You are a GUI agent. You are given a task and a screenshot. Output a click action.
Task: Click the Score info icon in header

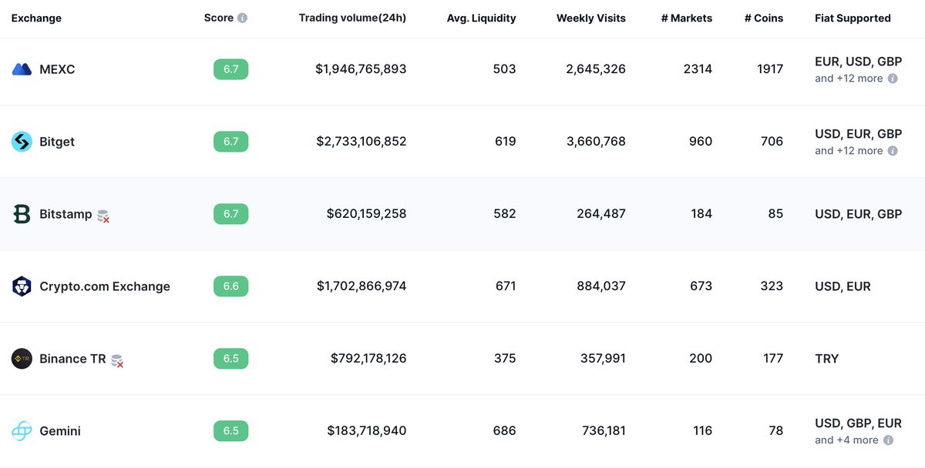pos(242,18)
